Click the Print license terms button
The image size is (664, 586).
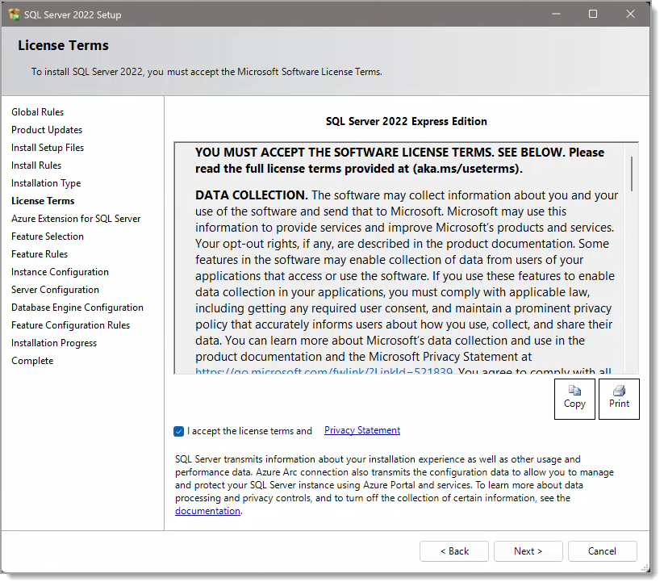click(x=619, y=399)
